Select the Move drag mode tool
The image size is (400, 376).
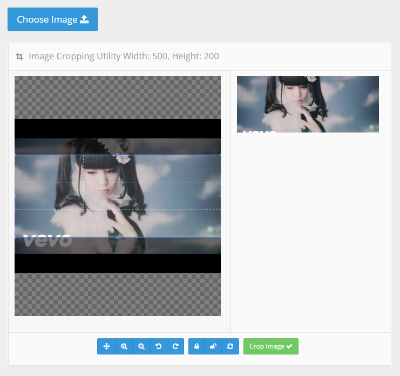(106, 346)
